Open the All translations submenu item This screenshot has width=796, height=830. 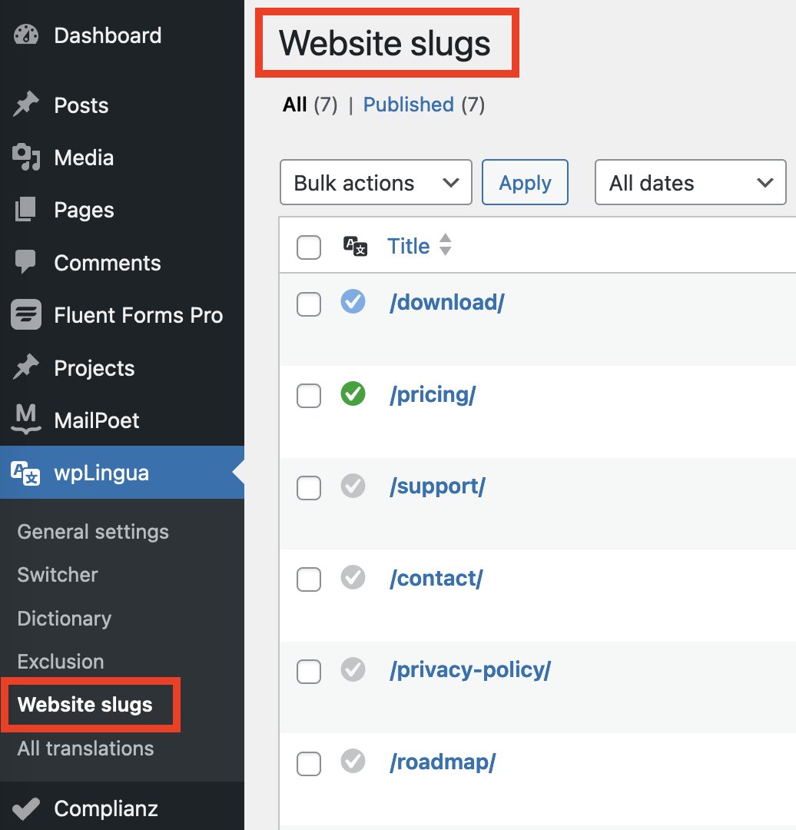86,749
